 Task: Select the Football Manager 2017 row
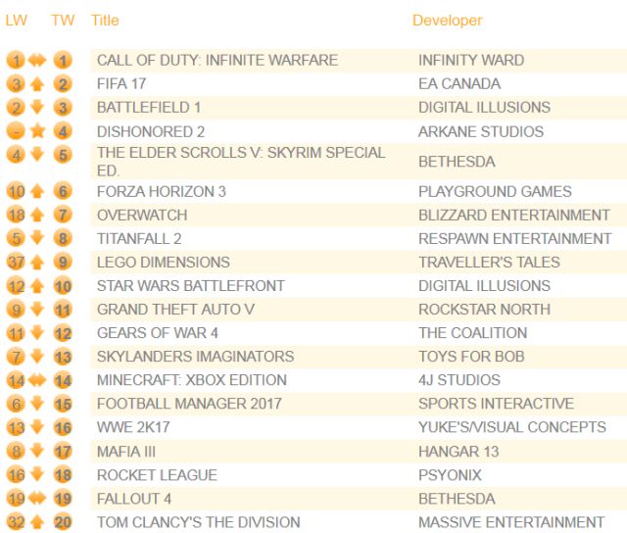(x=189, y=404)
